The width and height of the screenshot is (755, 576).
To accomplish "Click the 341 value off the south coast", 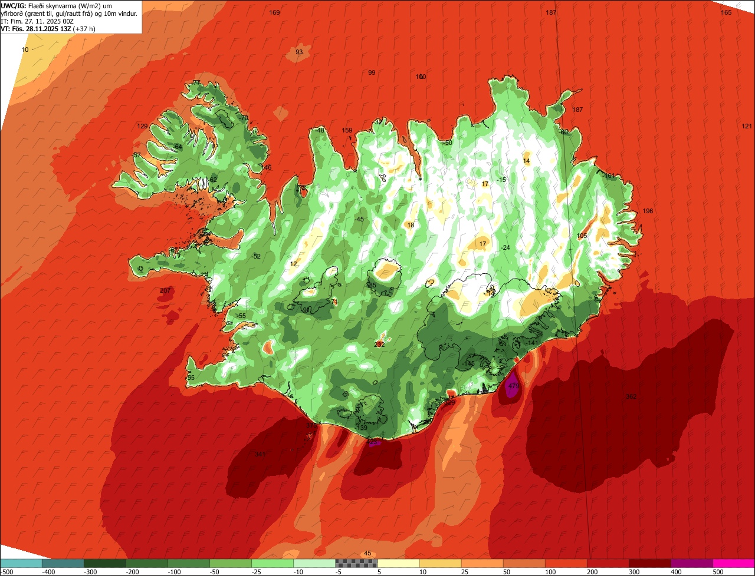I will click(x=260, y=454).
